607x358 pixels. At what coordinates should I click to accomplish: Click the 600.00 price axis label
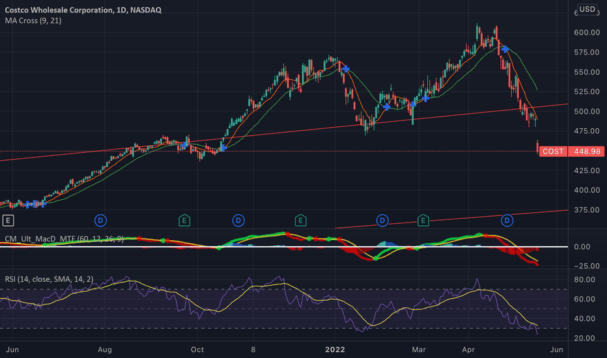click(x=587, y=33)
